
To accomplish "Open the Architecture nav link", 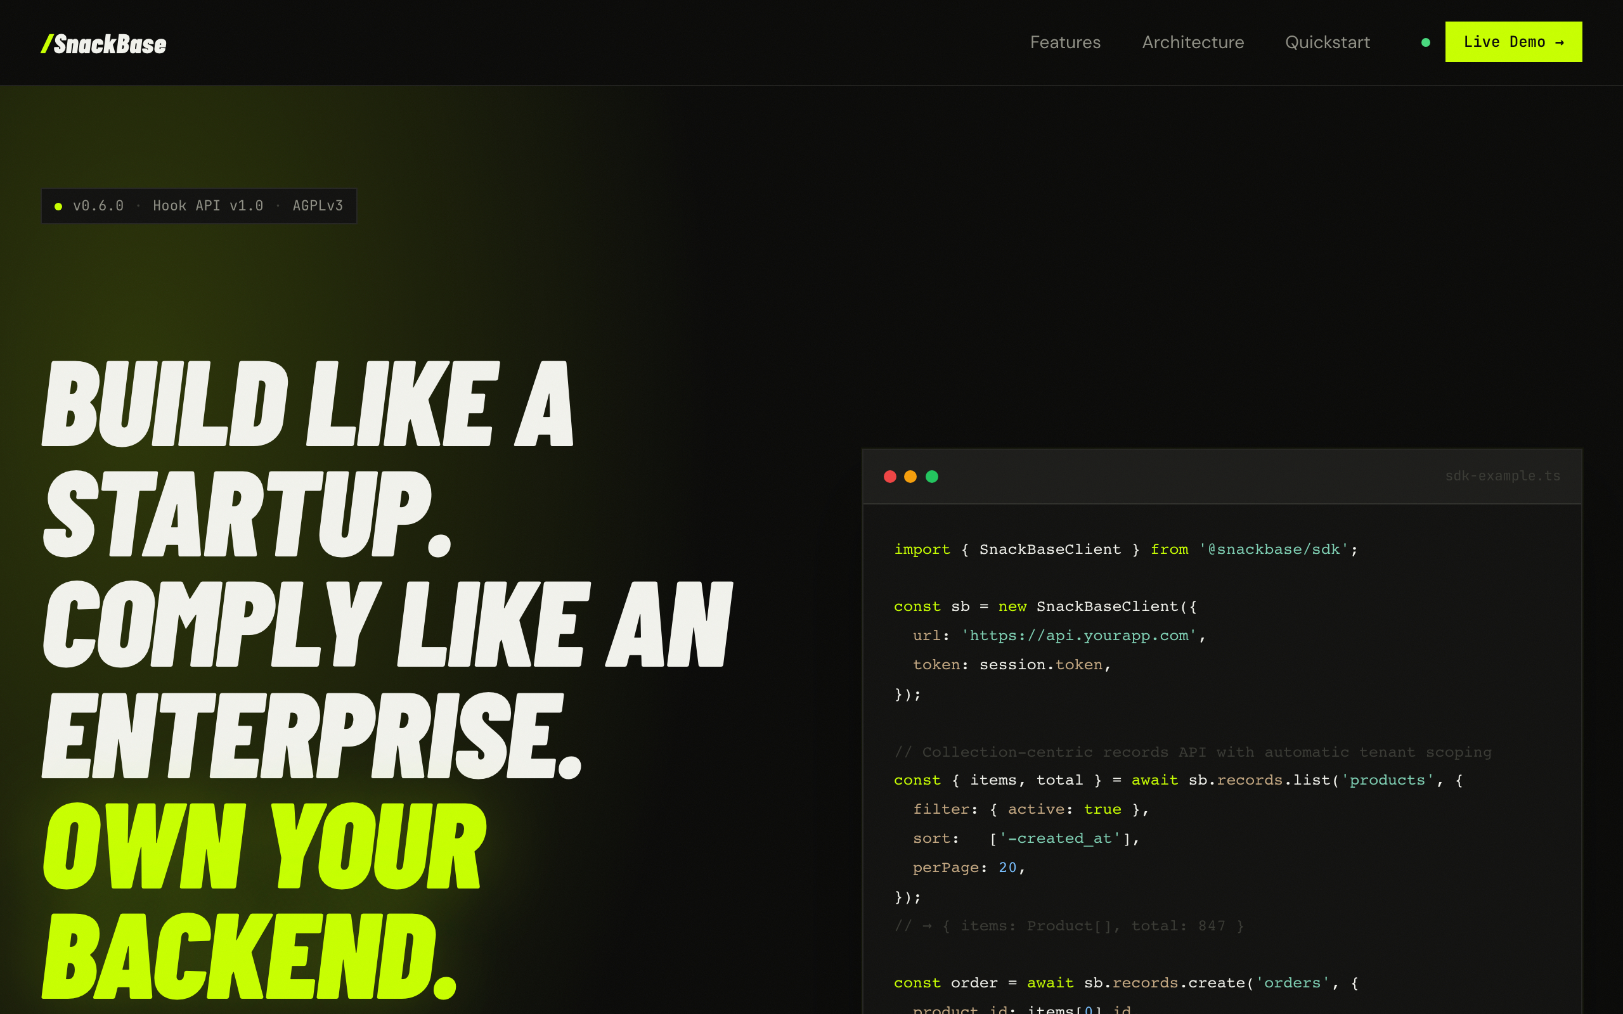I will click(1193, 42).
